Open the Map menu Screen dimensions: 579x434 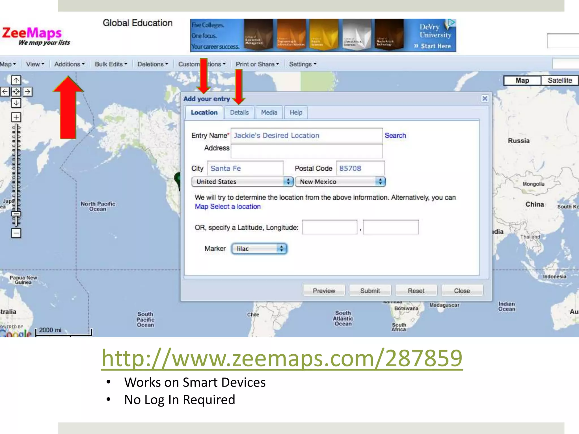coord(8,64)
